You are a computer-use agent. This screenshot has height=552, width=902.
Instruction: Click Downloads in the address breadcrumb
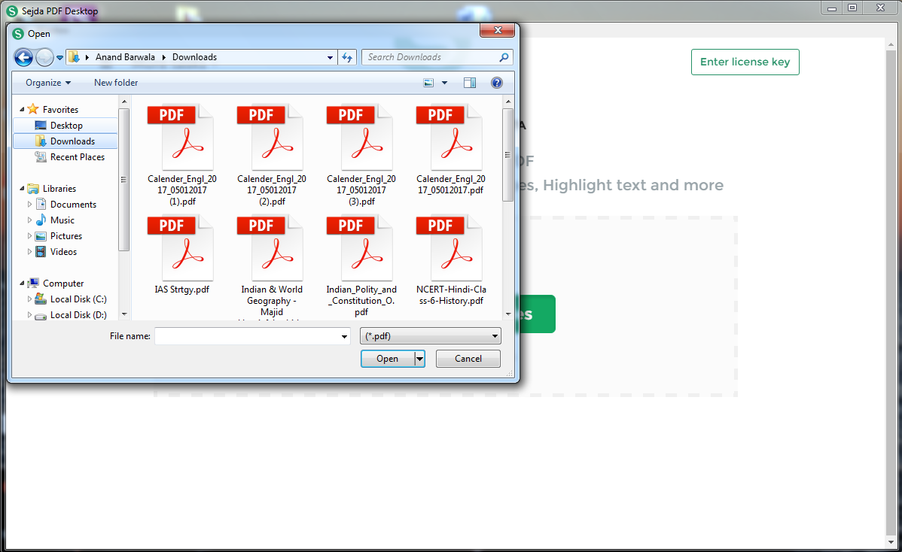coord(194,57)
